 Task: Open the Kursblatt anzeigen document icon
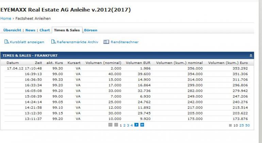pyautogui.click(x=7, y=42)
